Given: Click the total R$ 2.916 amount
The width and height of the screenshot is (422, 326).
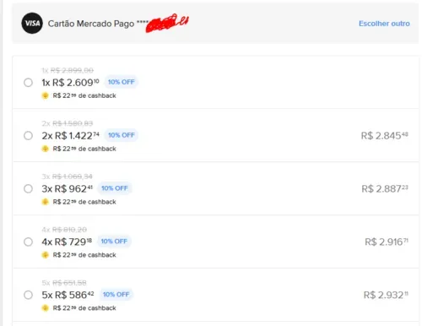Looking at the screenshot, I should 387,242.
